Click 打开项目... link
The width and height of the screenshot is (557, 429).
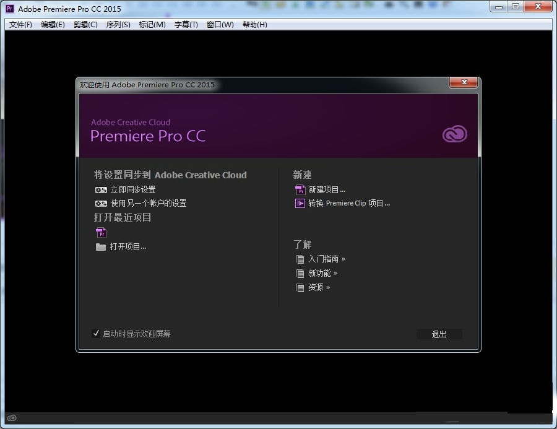[x=128, y=246]
